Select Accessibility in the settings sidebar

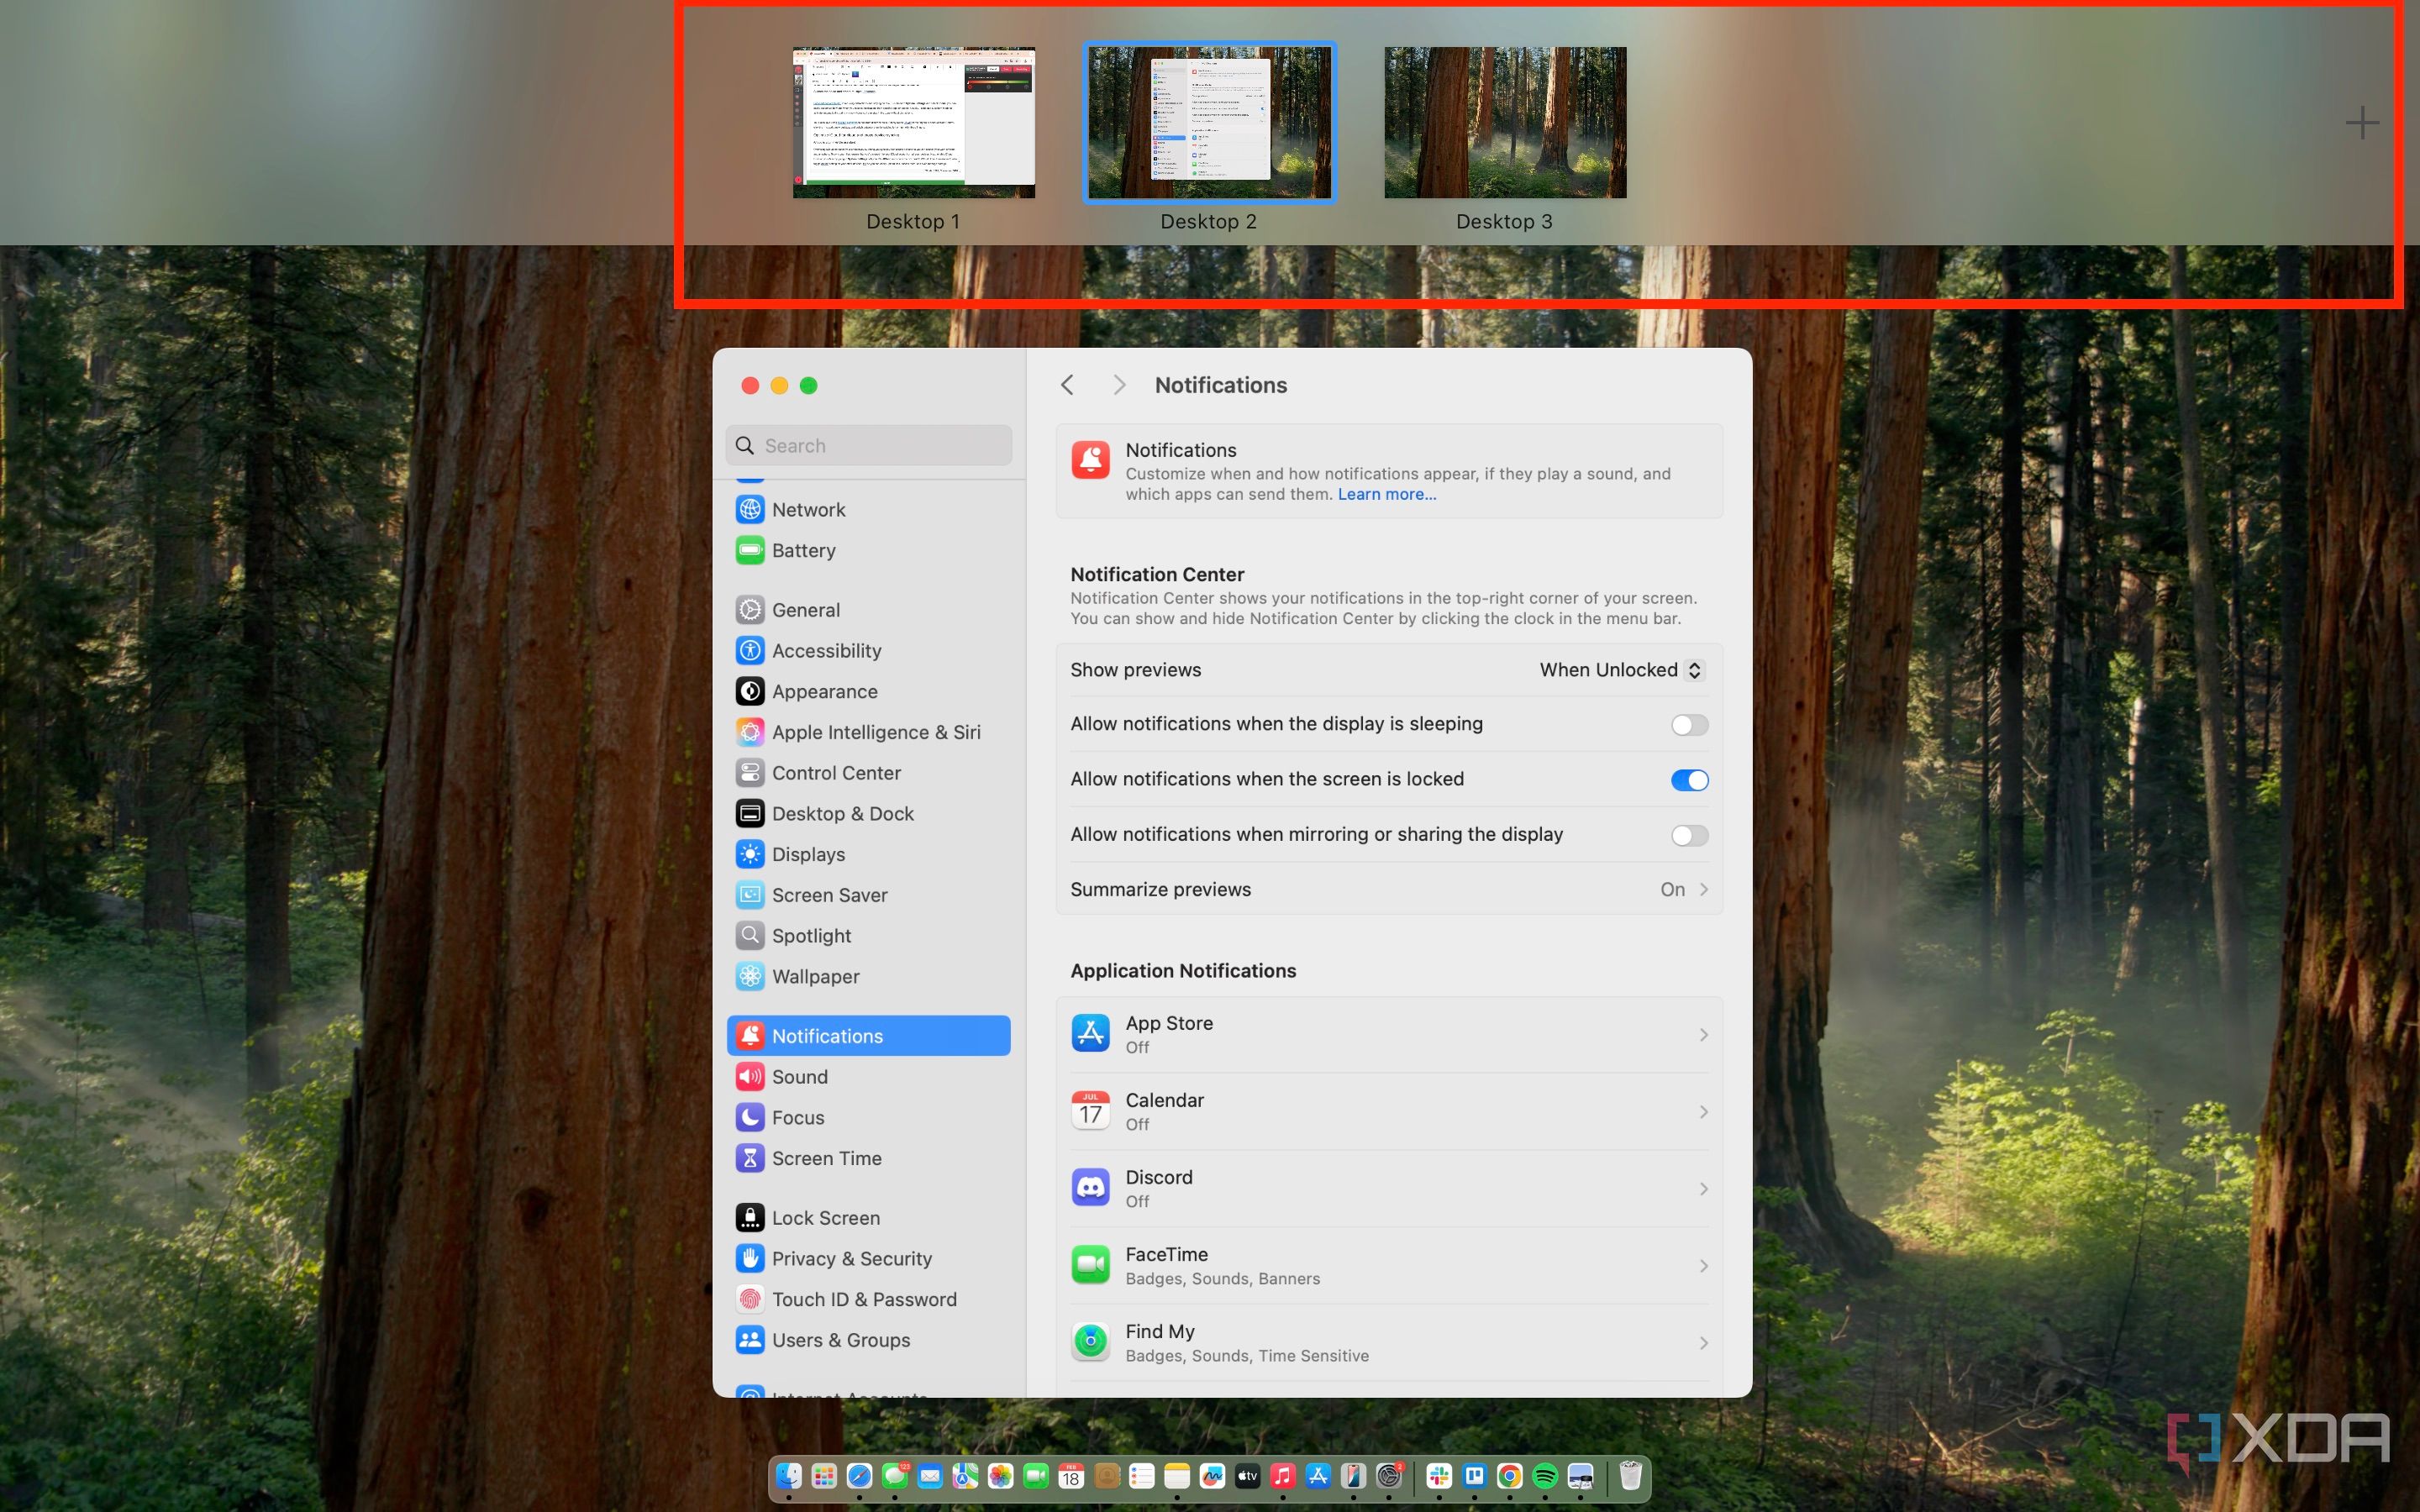click(x=868, y=650)
